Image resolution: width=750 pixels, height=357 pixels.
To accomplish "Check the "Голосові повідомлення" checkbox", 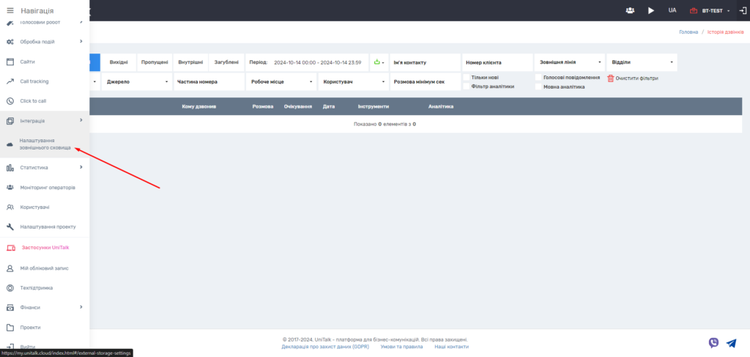I will (538, 77).
